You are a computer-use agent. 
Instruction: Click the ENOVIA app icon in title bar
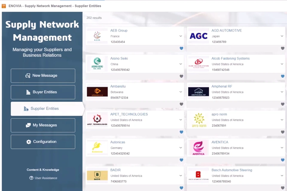click(x=4, y=6)
